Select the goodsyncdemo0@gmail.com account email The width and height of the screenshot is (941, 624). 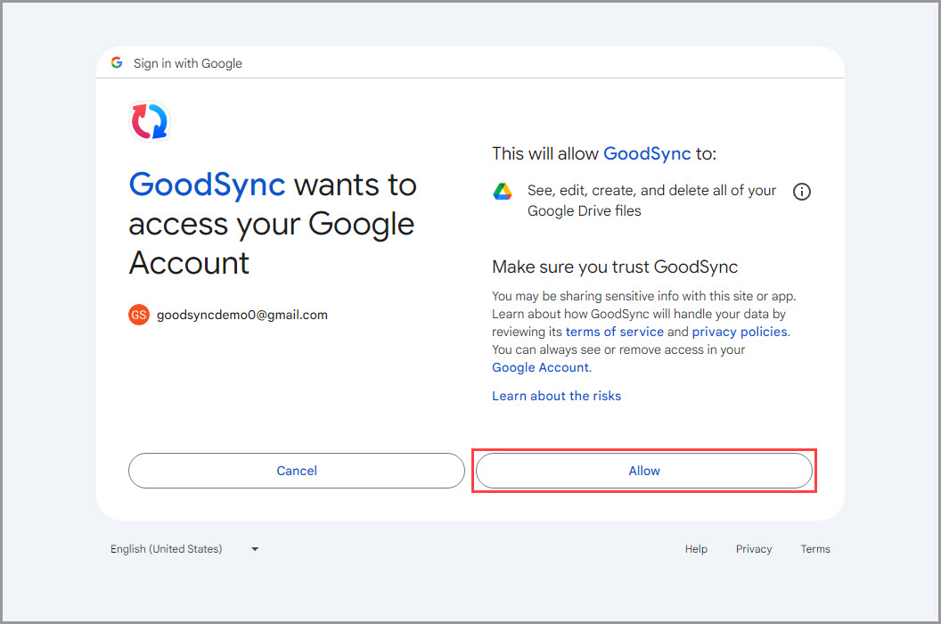(x=241, y=315)
